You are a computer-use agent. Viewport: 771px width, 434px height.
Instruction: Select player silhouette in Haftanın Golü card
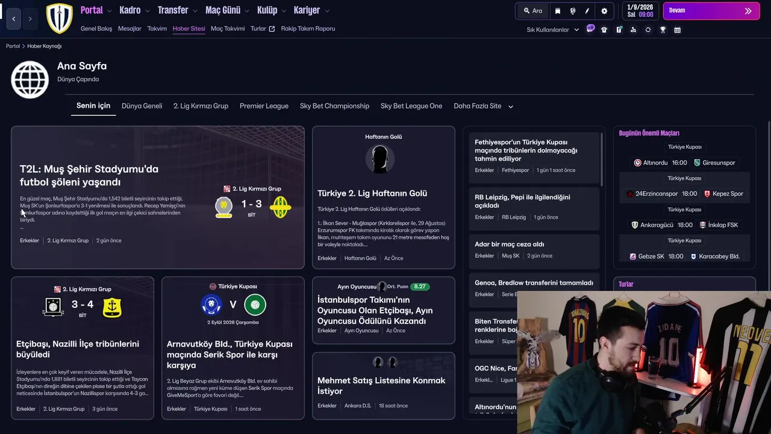(x=380, y=159)
